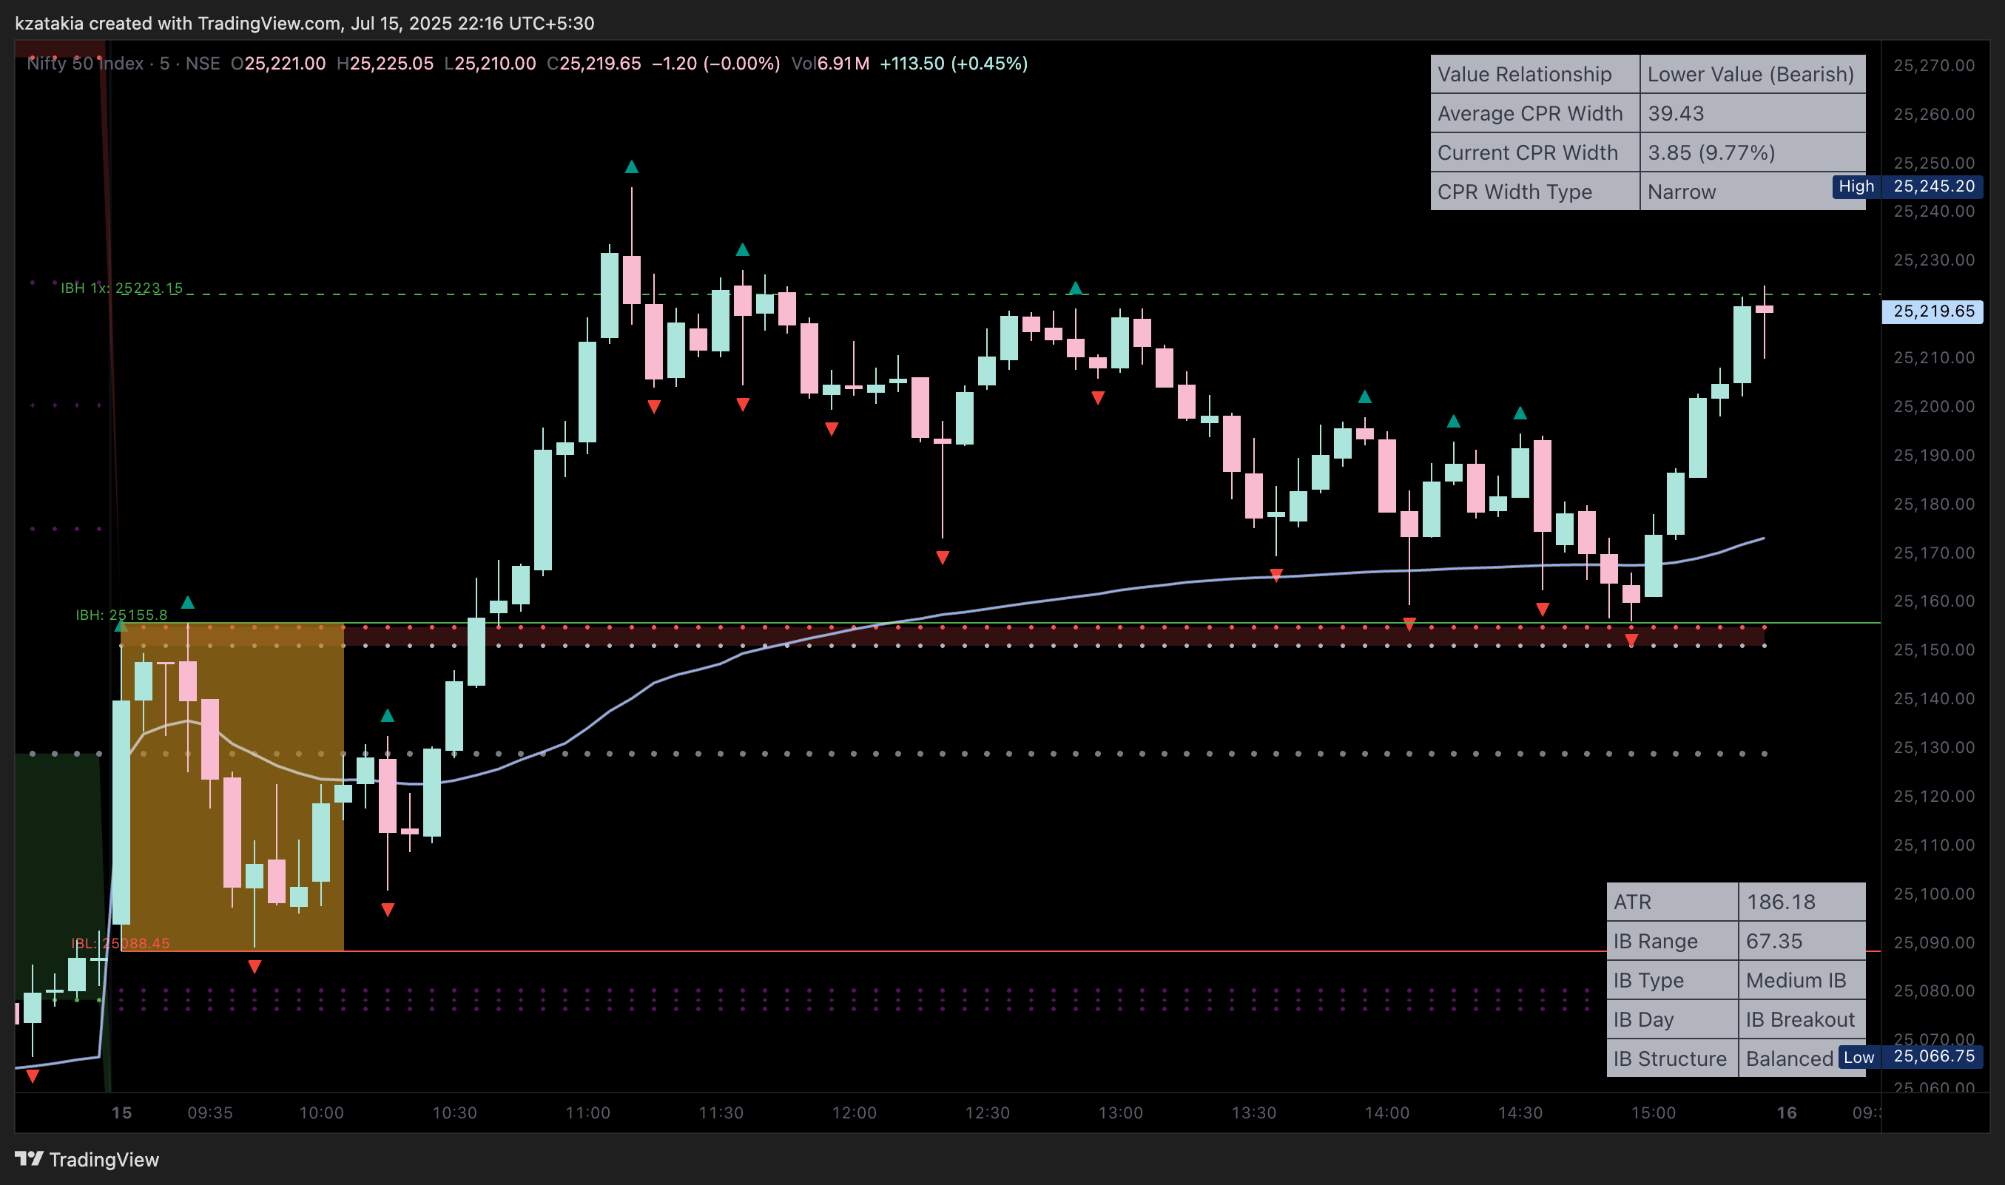Image resolution: width=2005 pixels, height=1185 pixels.
Task: Click the low value L25,210.00
Action: (490, 63)
